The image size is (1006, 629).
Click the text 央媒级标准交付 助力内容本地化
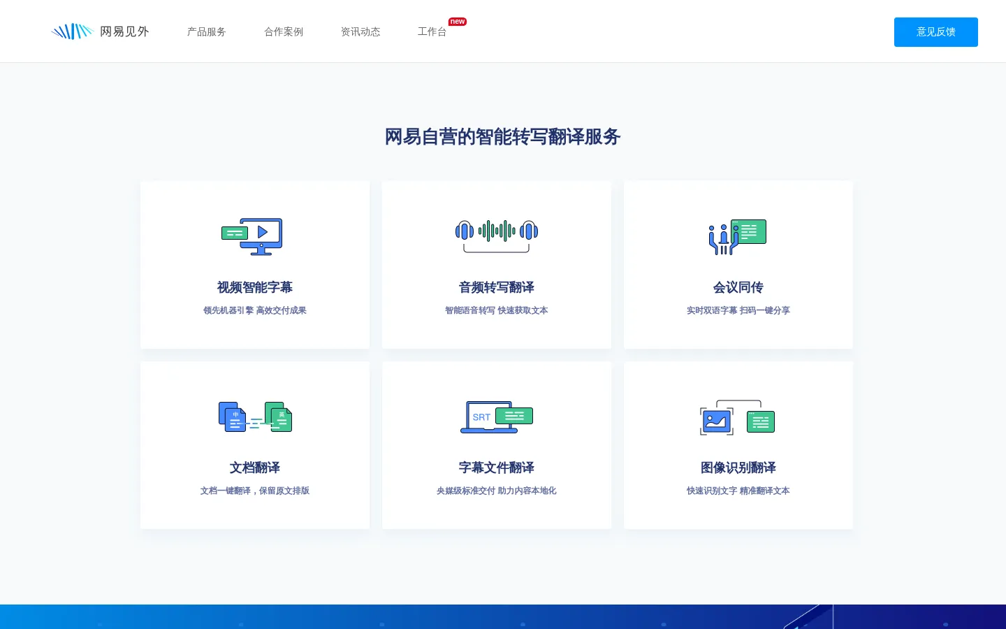coord(497,491)
